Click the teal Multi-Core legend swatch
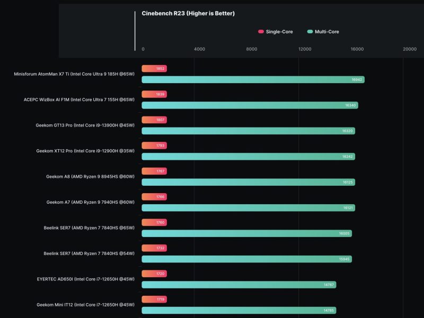 (x=310, y=32)
